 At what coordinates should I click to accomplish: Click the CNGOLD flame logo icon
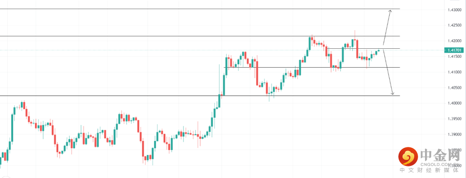[408, 157]
